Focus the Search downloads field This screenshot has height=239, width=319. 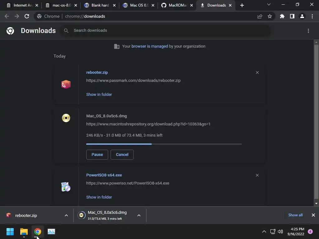point(166,30)
